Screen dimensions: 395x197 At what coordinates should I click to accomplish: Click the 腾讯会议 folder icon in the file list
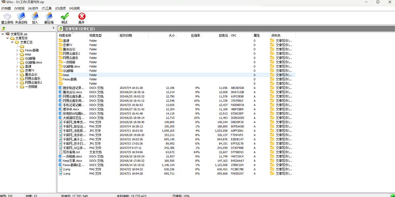point(61,49)
